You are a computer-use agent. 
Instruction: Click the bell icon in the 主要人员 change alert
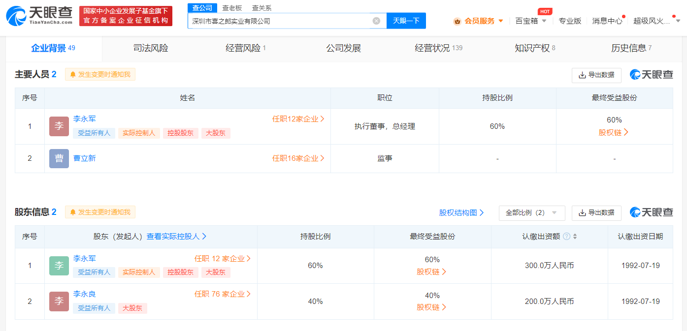tap(73, 75)
